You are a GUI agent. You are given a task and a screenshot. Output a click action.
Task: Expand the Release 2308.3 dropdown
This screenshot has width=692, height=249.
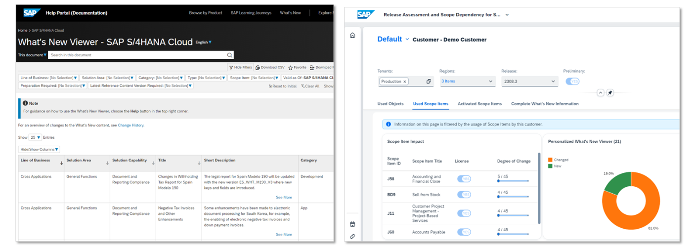[529, 82]
